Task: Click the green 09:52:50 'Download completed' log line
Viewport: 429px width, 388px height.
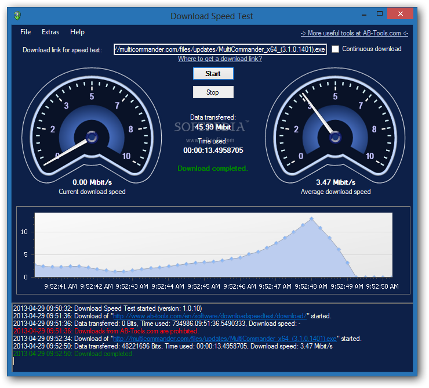Action: (x=73, y=354)
